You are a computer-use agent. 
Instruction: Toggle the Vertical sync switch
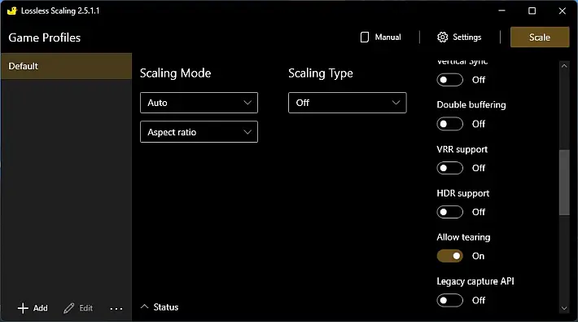coord(449,80)
